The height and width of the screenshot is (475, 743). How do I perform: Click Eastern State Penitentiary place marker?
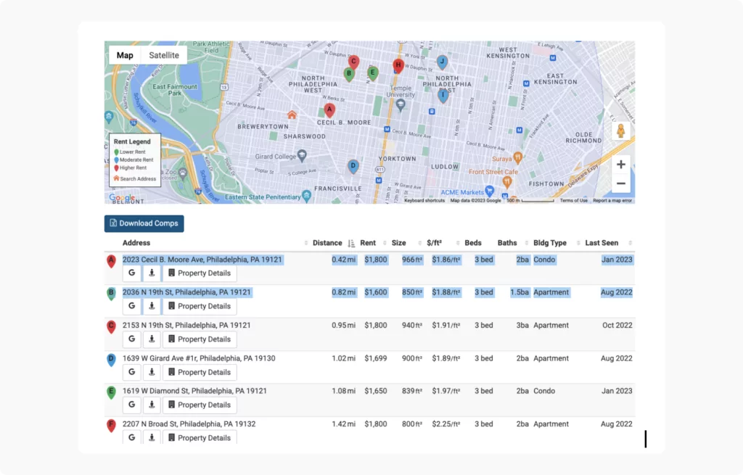pos(307,196)
